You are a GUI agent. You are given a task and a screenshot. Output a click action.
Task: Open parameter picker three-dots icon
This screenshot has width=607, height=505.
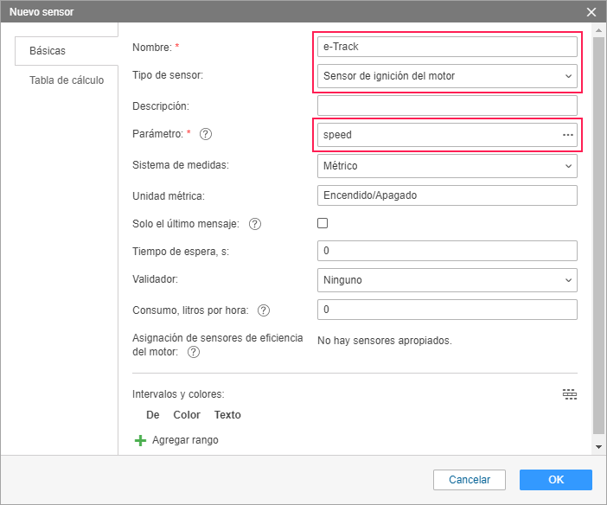point(567,135)
